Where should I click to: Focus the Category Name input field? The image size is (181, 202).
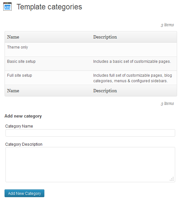coord(90,133)
